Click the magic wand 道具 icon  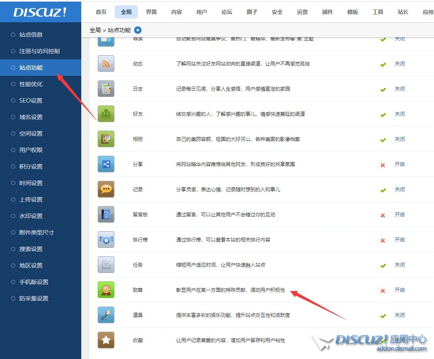coord(106,315)
